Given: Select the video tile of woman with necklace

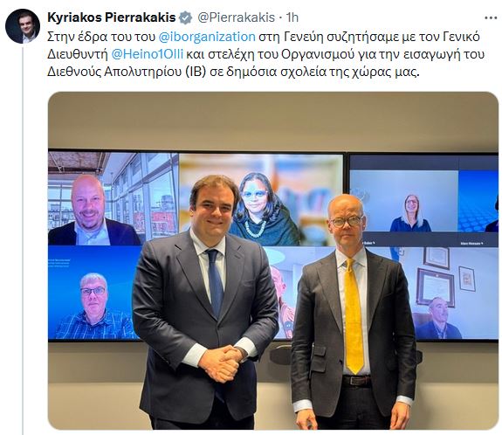Looking at the screenshot, I should [x=261, y=199].
